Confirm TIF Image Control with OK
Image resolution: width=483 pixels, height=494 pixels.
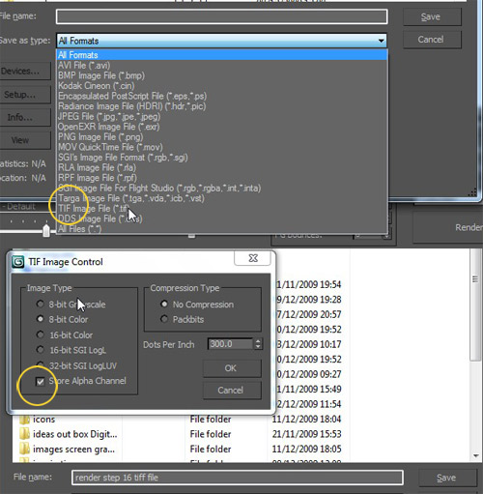point(231,368)
